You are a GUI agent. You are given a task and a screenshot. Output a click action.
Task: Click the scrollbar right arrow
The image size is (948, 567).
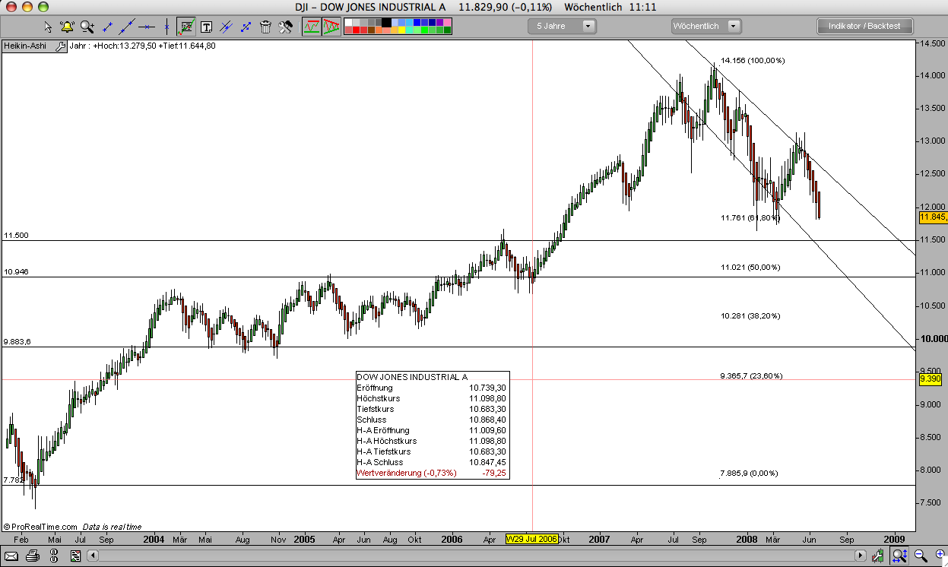861,556
